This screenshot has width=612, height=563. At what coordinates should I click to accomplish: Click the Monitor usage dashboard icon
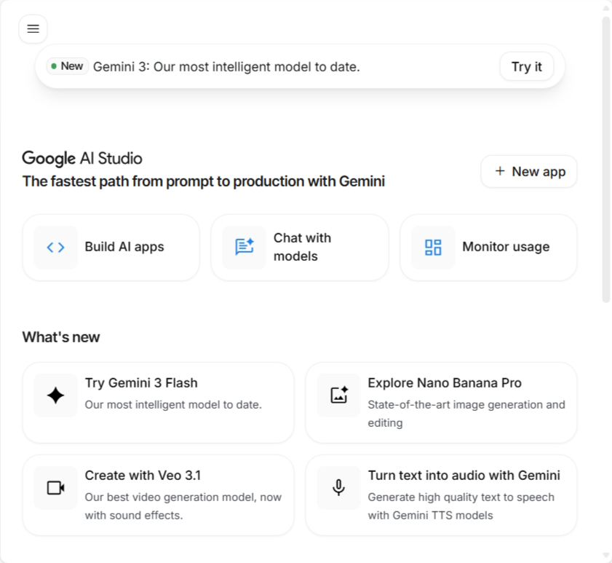click(433, 248)
